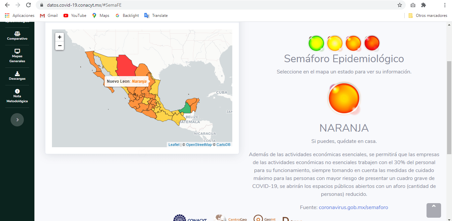Click the green traffic light indicator

point(316,43)
